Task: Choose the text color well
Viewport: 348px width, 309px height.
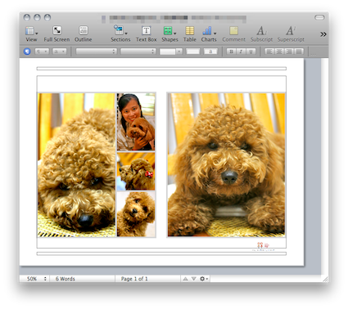Action: click(192, 51)
